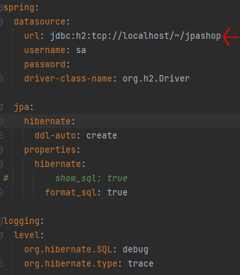Click the 'format_sql' key
240x275 pixels.
point(71,193)
